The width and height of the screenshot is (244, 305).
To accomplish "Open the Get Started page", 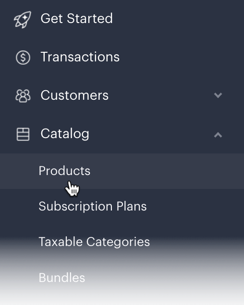I will (76, 19).
